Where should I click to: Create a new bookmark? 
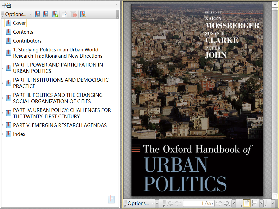coord(55,14)
